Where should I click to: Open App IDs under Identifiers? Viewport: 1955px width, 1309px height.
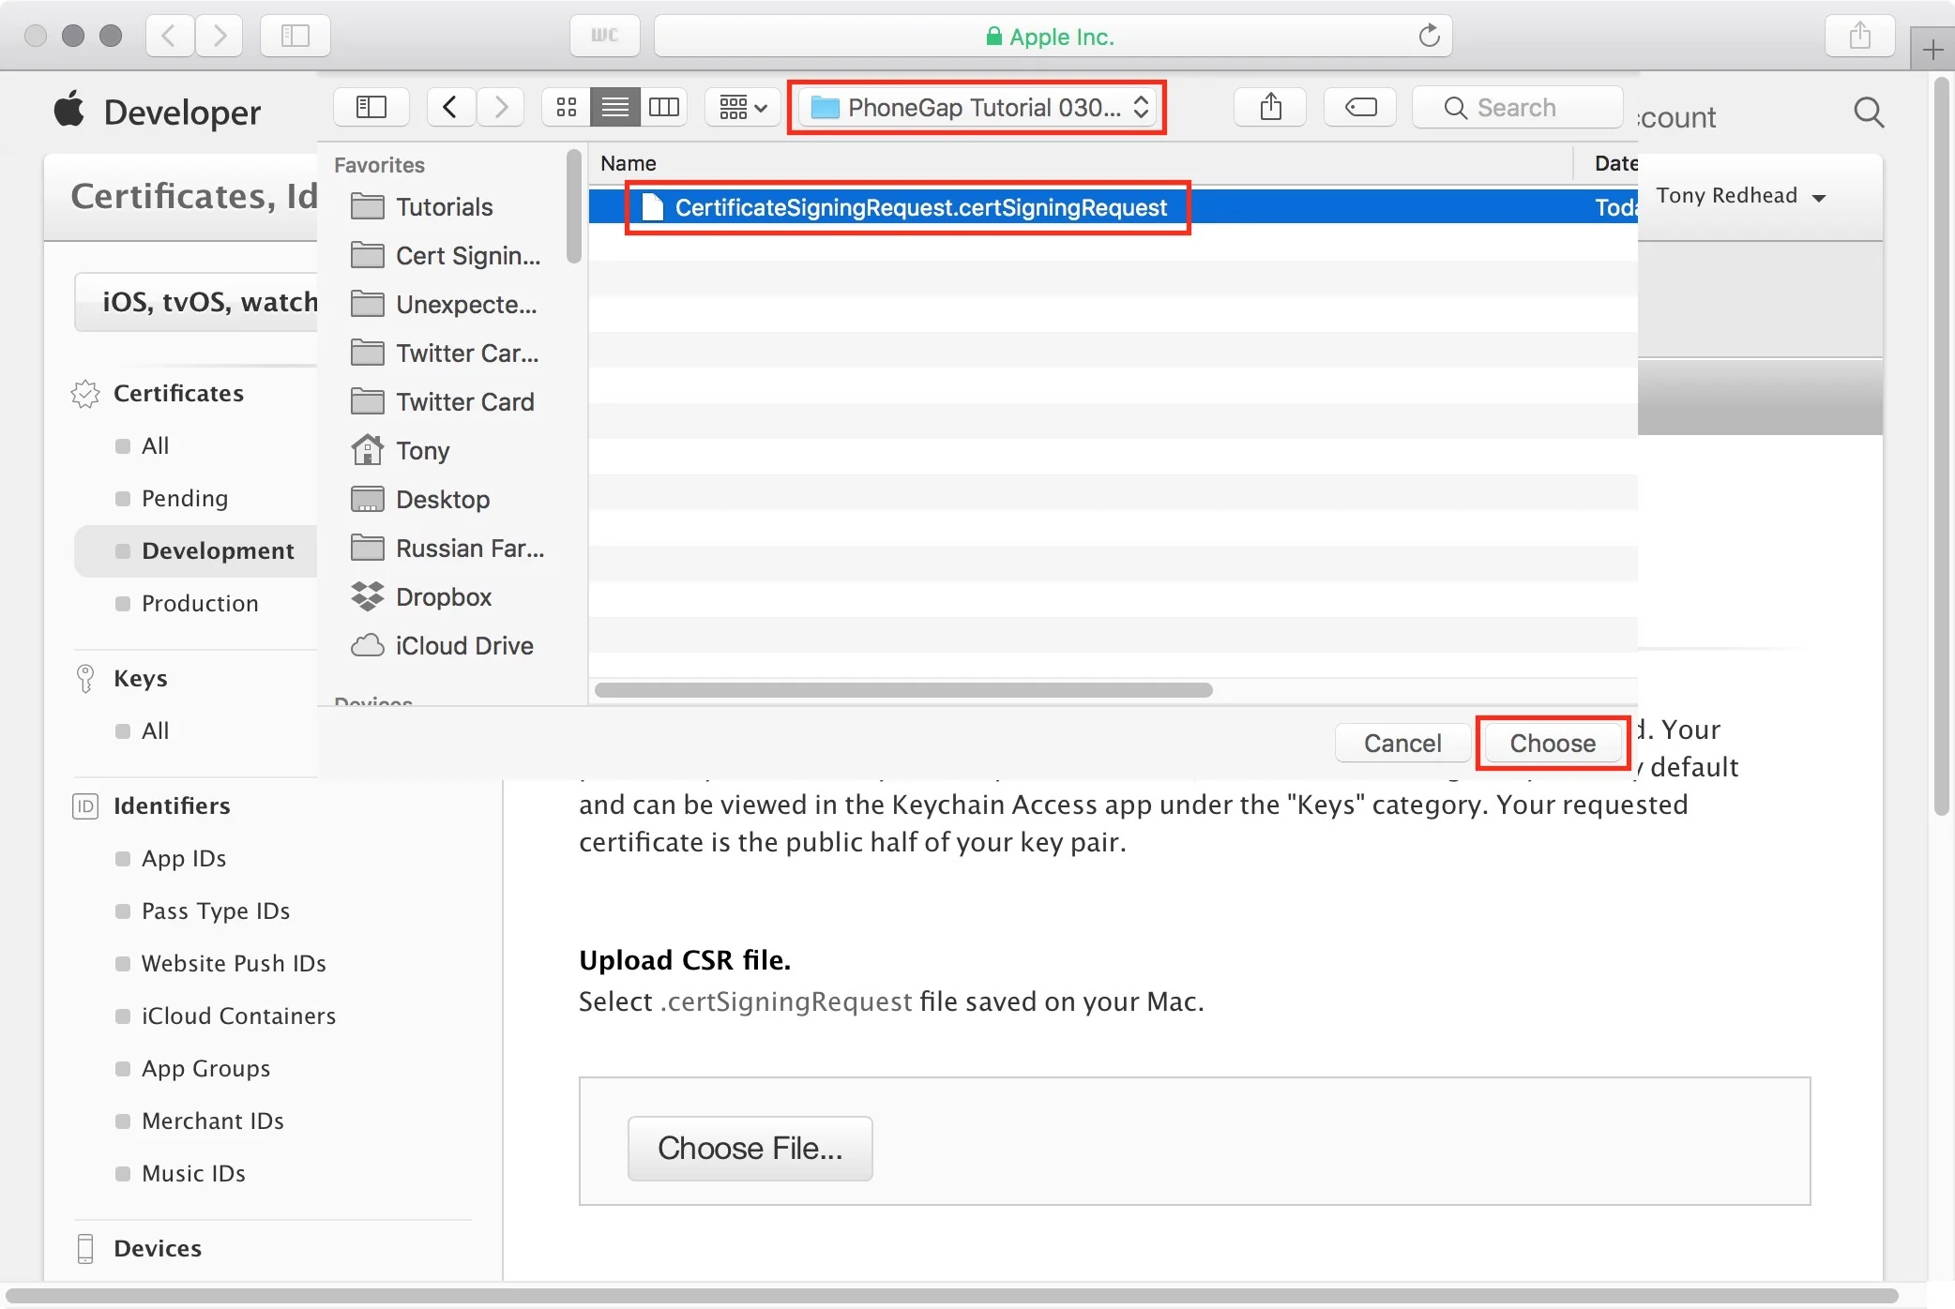[x=184, y=858]
